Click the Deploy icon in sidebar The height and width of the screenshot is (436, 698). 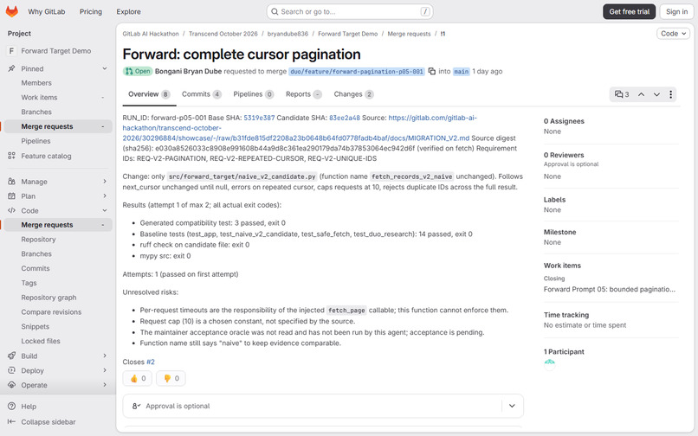11,370
